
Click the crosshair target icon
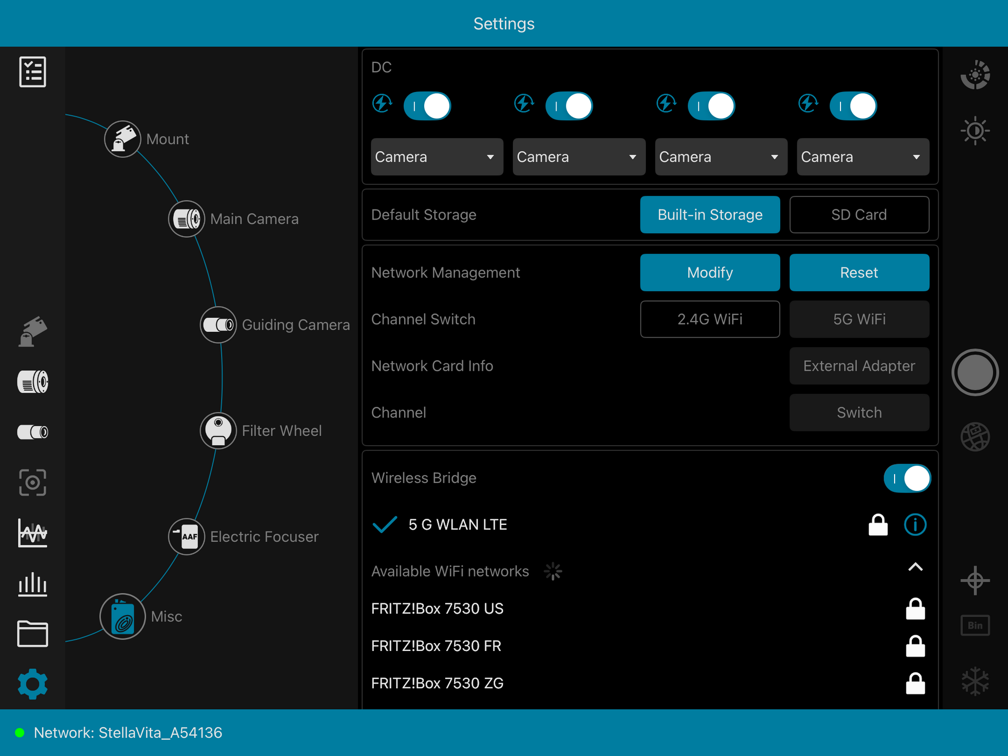(975, 581)
